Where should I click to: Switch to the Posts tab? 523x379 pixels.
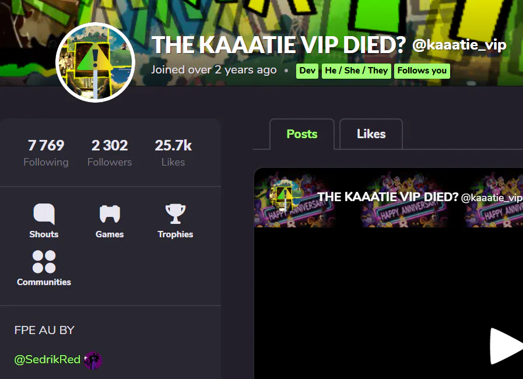coord(302,134)
